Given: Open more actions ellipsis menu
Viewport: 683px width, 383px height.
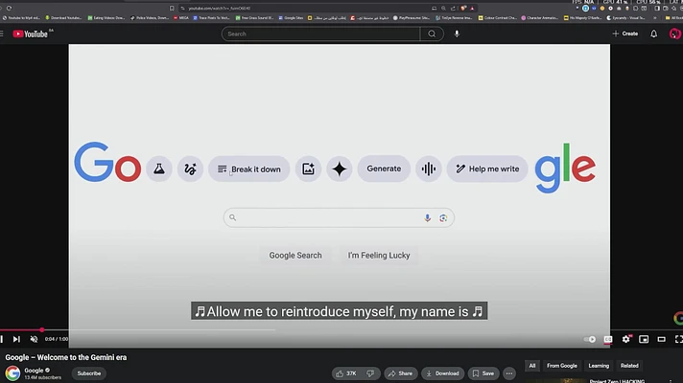Looking at the screenshot, I should pos(509,373).
